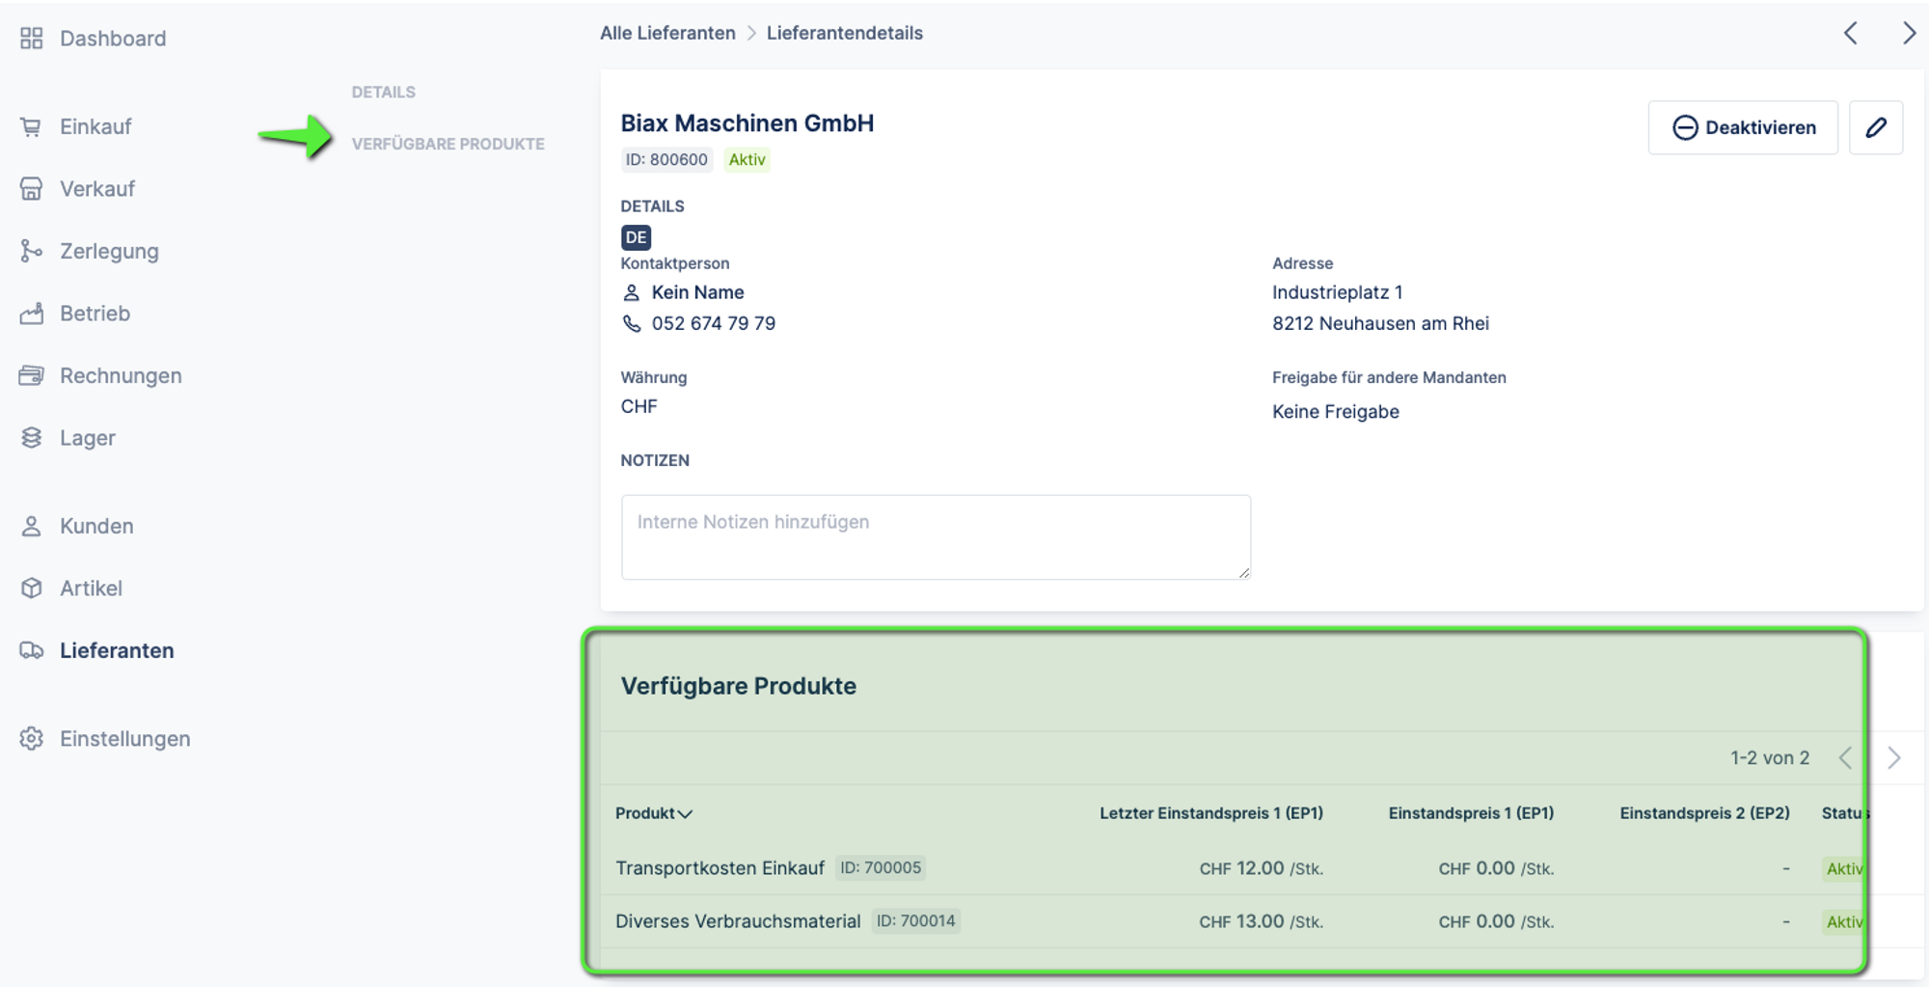The image size is (1929, 987).
Task: Go to next supplier with top-right arrow
Action: point(1908,34)
